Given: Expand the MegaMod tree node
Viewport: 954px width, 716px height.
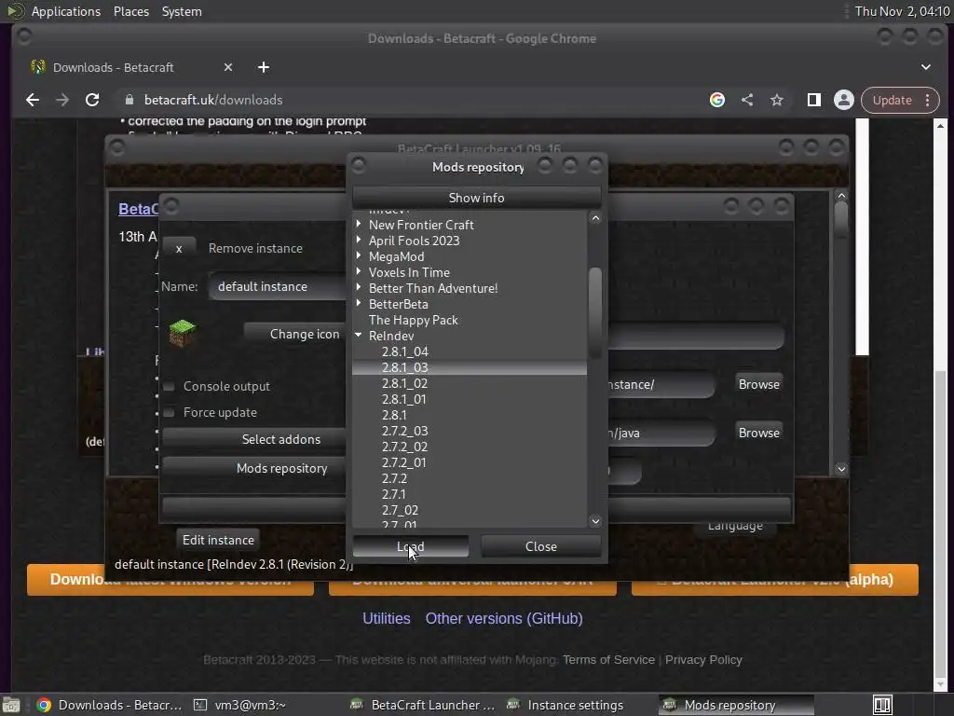Looking at the screenshot, I should pos(359,255).
